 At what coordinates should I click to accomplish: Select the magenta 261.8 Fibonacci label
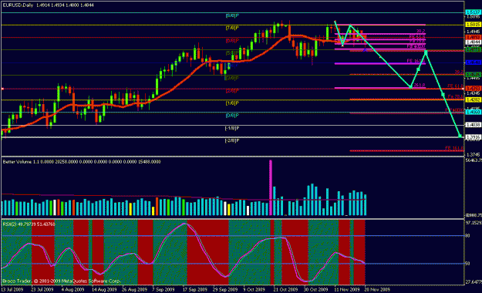click(x=420, y=85)
